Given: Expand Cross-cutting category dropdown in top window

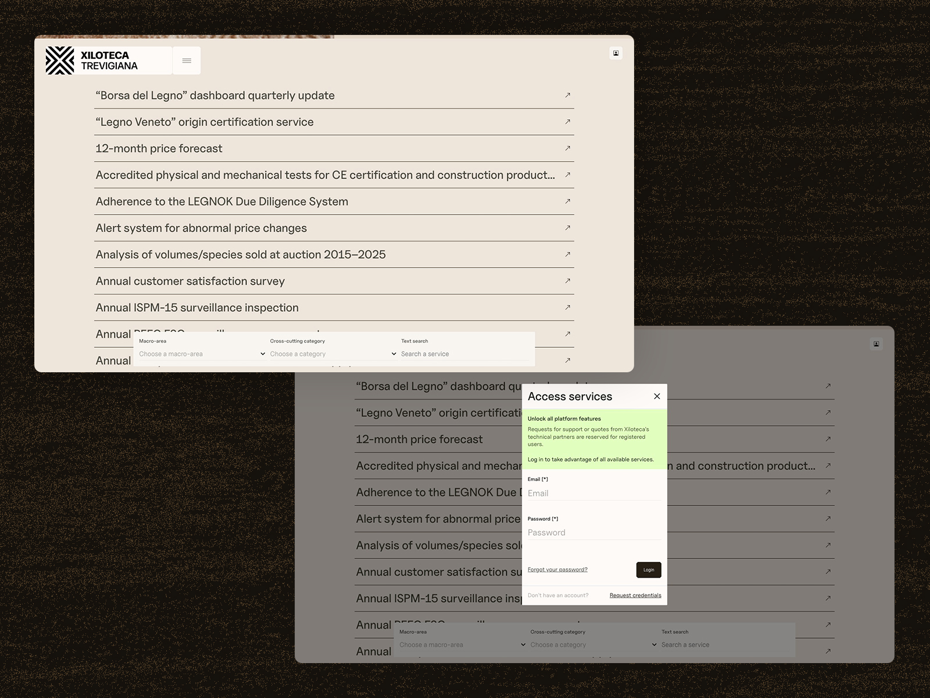Looking at the screenshot, I should click(333, 354).
